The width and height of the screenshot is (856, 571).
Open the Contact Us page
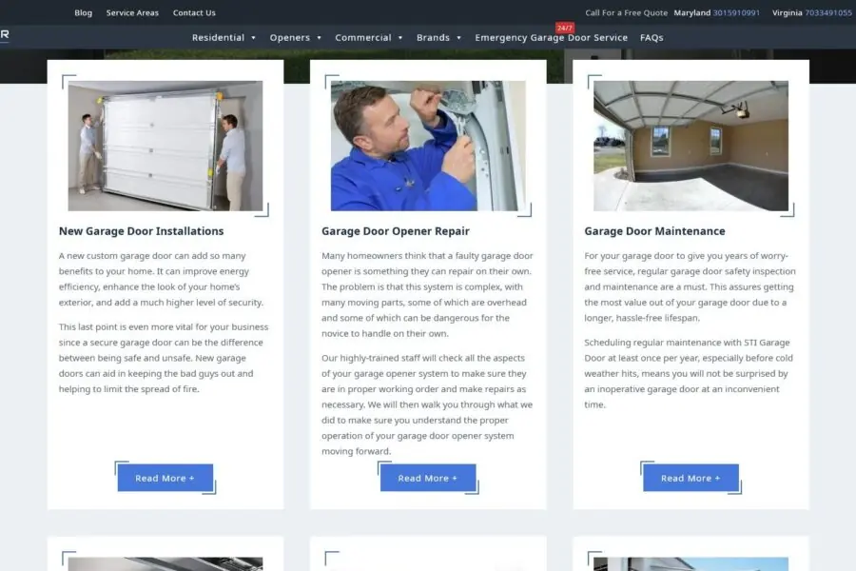[x=194, y=13]
